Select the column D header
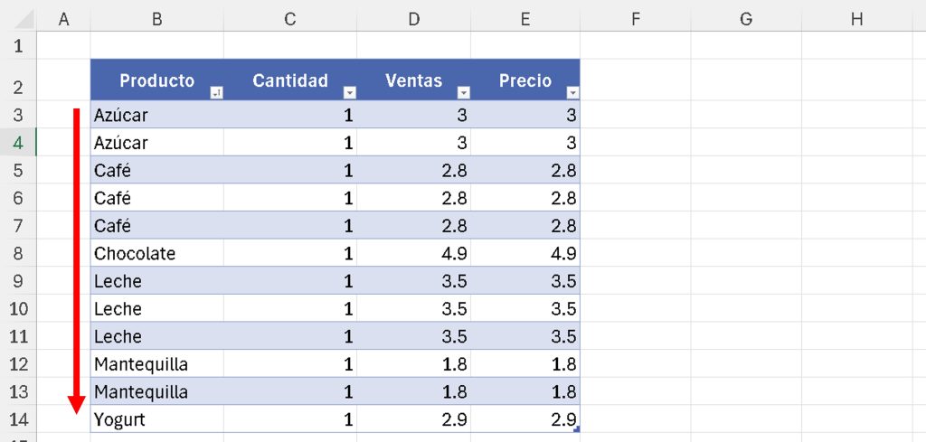Viewport: 926px width, 442px height. (x=413, y=19)
